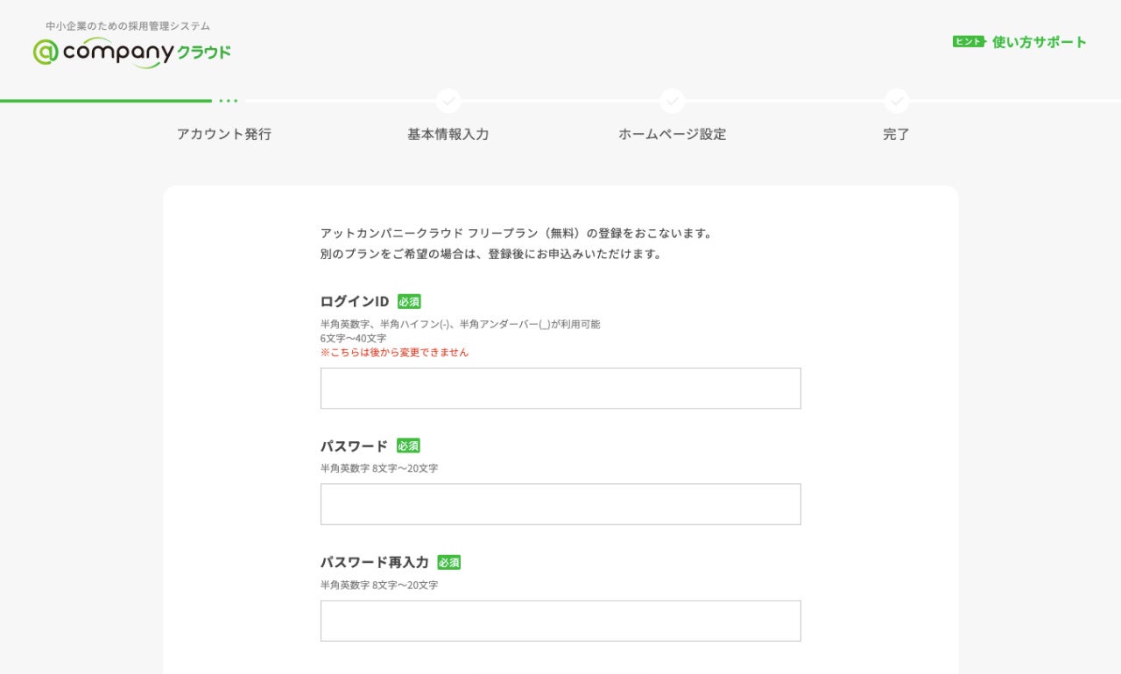Click the green ヒント badge

969,42
